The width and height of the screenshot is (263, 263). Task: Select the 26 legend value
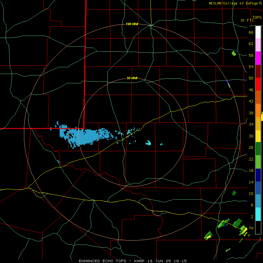pyautogui.click(x=251, y=148)
